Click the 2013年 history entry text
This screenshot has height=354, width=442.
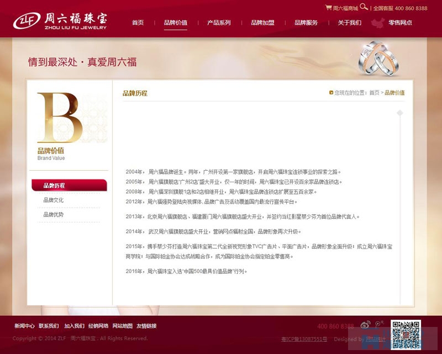click(243, 216)
